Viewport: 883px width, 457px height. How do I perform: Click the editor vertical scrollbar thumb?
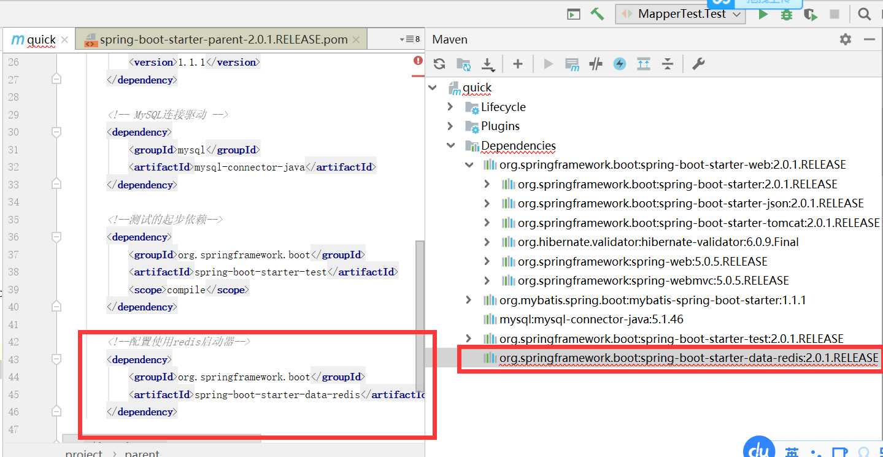(x=420, y=316)
